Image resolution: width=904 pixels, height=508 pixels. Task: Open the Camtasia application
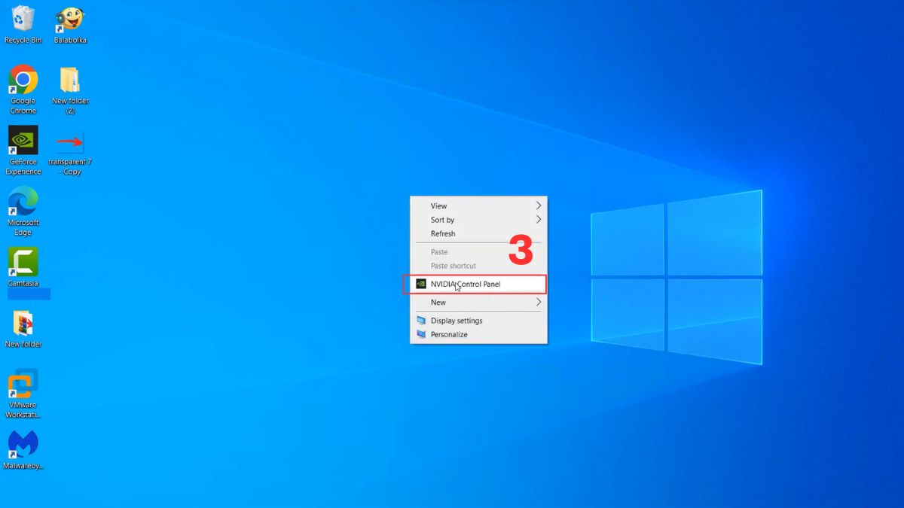coord(23,265)
